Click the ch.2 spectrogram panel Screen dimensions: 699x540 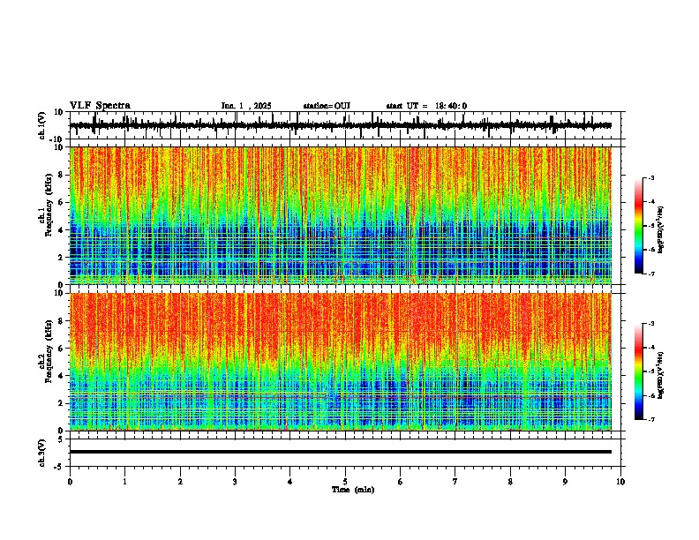tap(340, 362)
